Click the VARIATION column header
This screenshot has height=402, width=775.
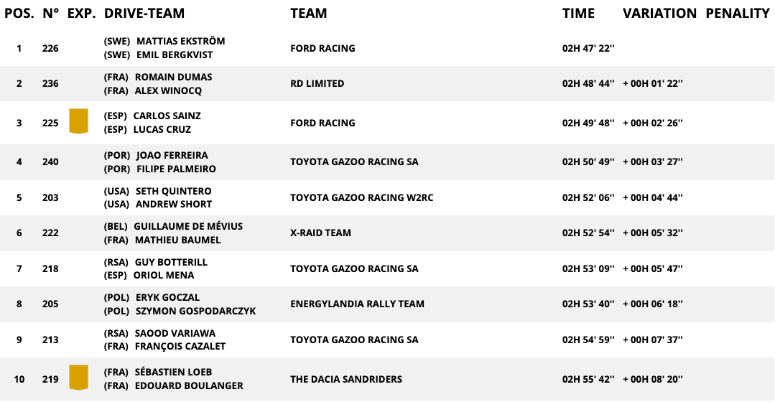[659, 13]
